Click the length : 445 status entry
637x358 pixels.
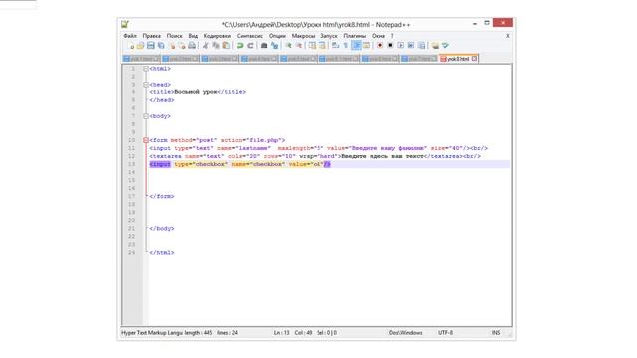(199, 333)
